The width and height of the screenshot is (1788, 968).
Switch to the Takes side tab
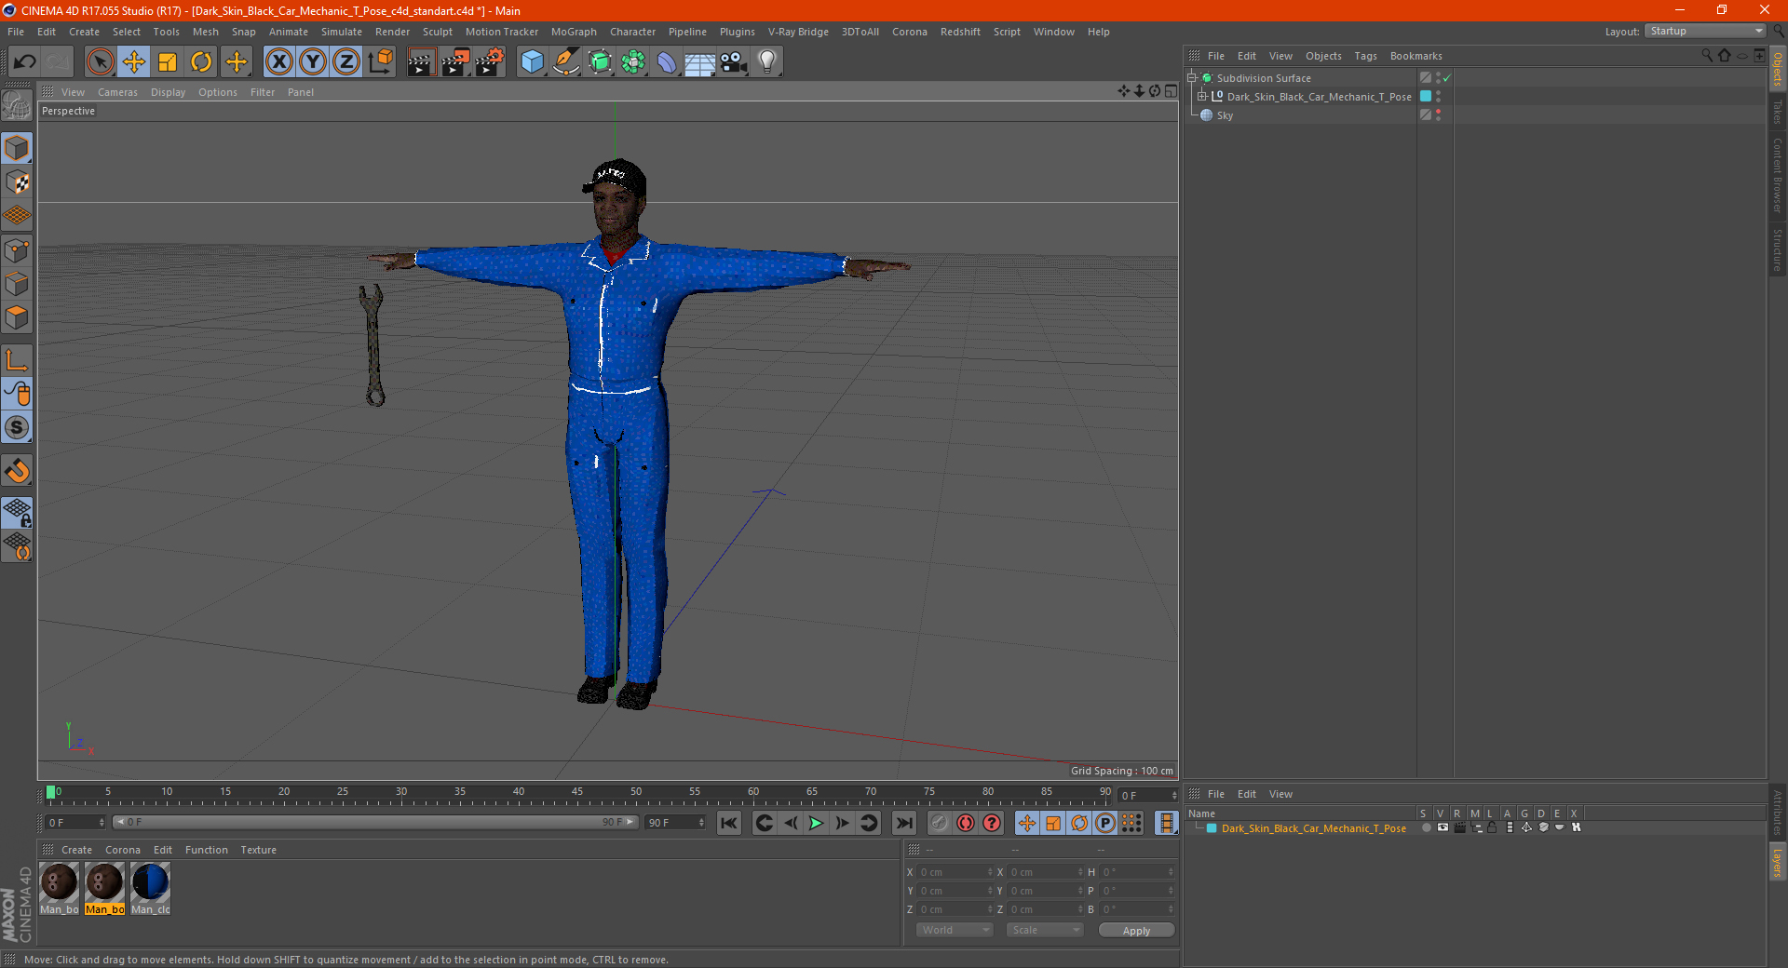pos(1778,113)
